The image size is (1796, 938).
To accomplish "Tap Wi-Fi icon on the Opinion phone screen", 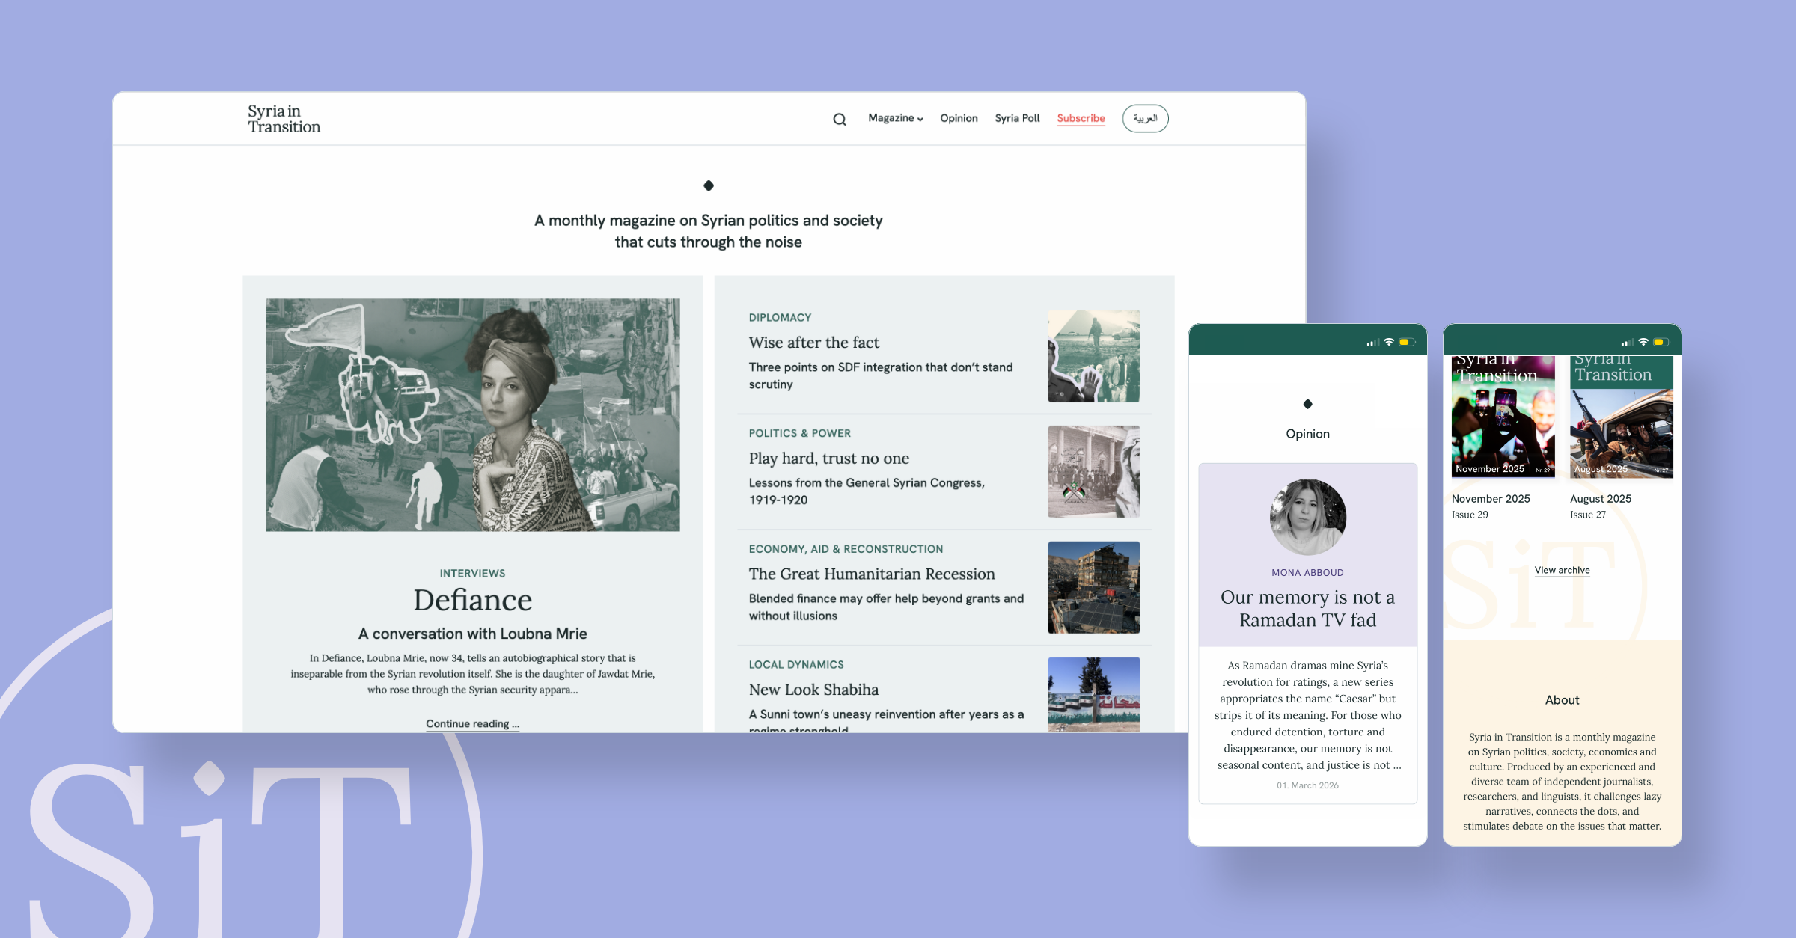I will [1389, 342].
